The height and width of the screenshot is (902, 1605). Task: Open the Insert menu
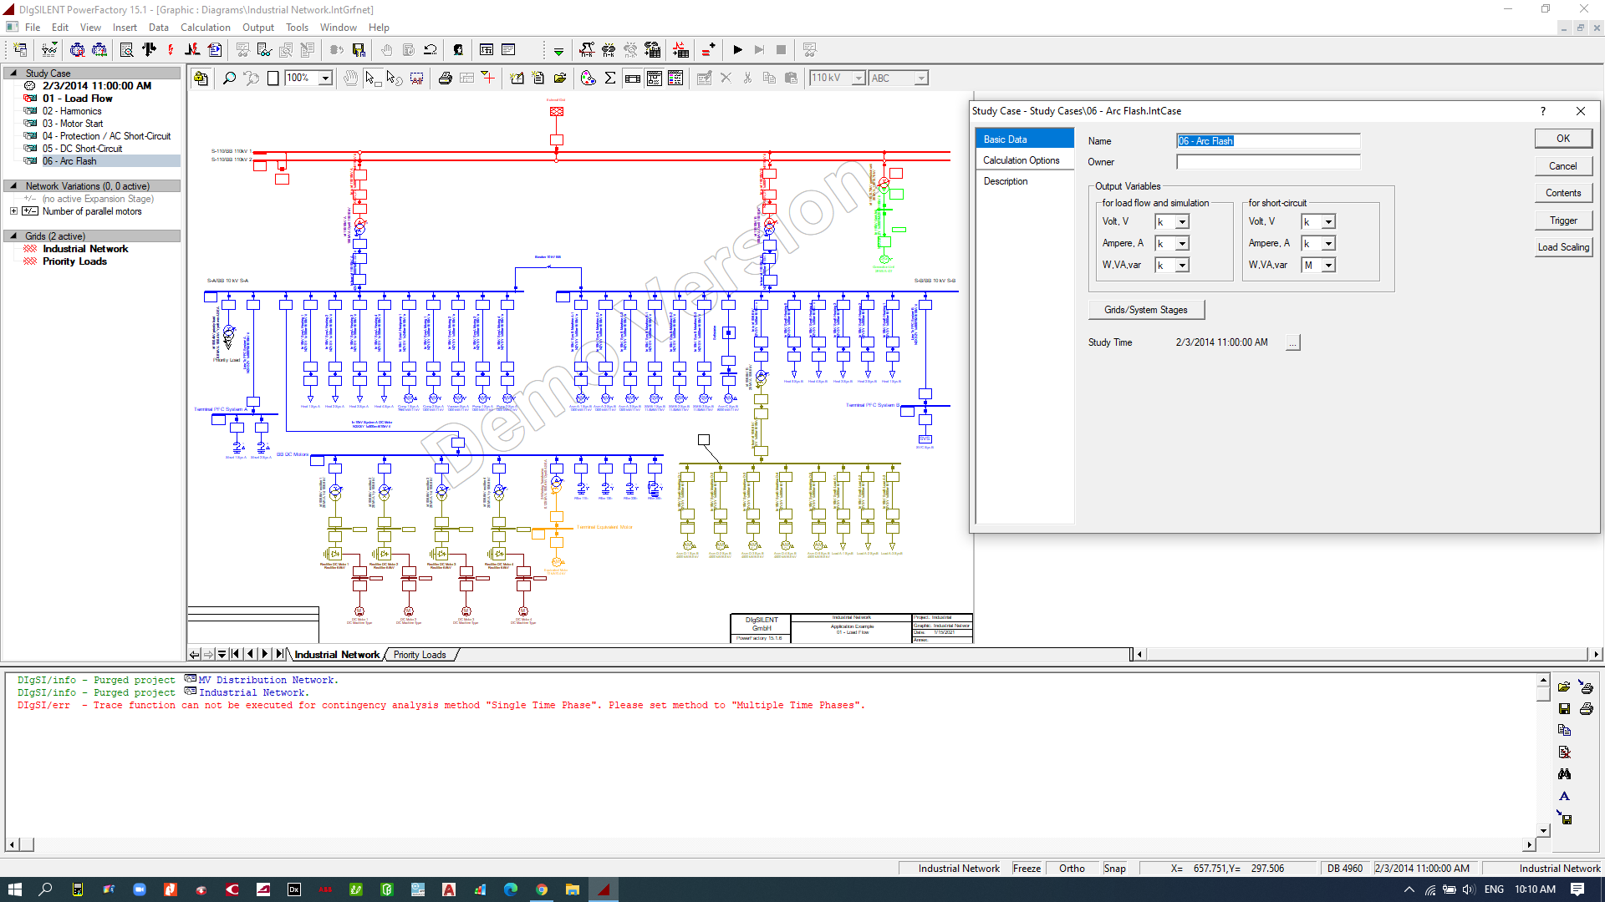[x=125, y=28]
